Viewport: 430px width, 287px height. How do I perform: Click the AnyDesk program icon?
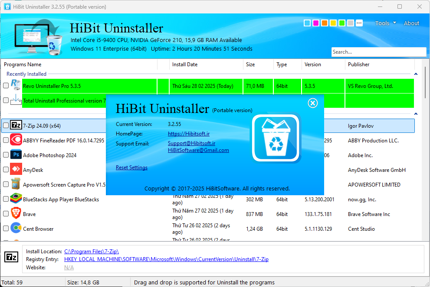16,169
